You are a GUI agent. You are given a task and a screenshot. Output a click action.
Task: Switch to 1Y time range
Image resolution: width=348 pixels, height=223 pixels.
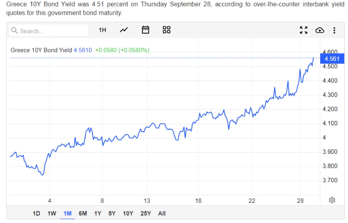pos(98,214)
